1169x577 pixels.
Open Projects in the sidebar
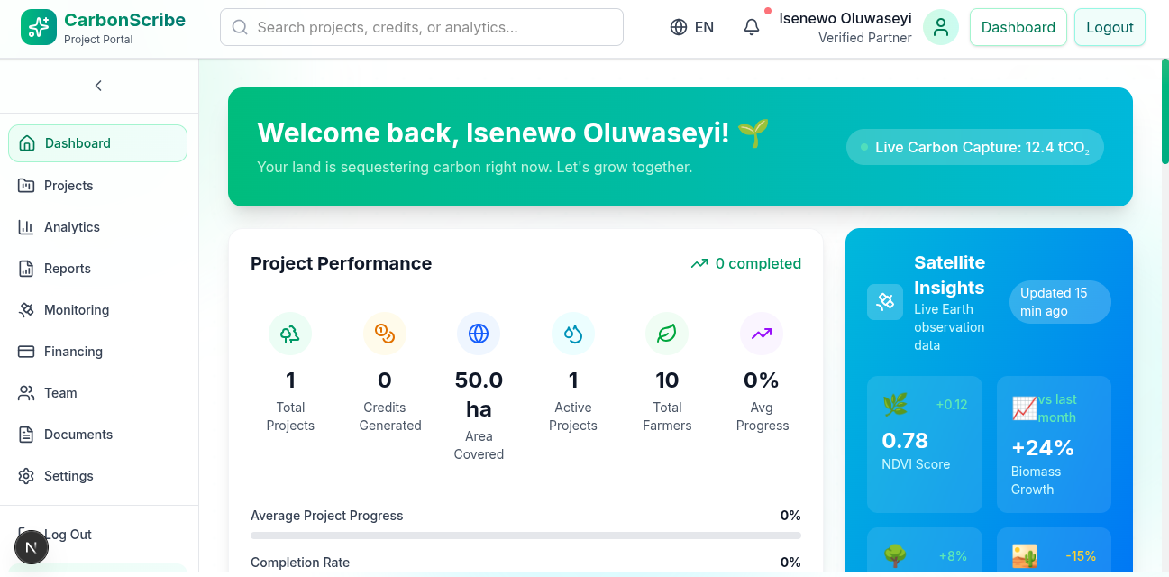coord(99,186)
